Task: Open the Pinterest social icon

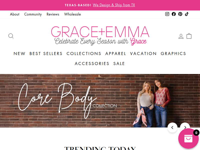Action: 180,14
